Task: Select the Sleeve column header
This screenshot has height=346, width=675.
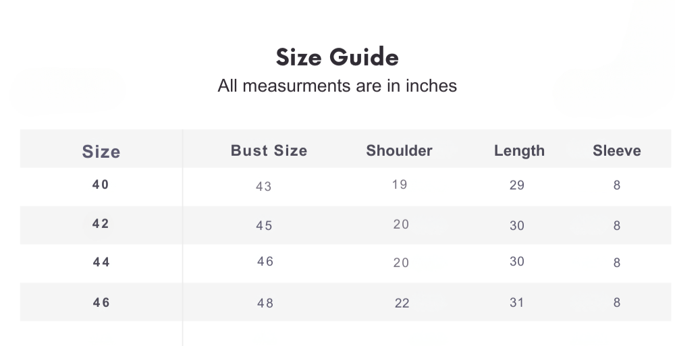Action: 616,151
